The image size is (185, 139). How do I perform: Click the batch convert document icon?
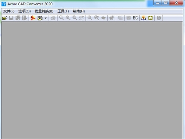coord(40,18)
